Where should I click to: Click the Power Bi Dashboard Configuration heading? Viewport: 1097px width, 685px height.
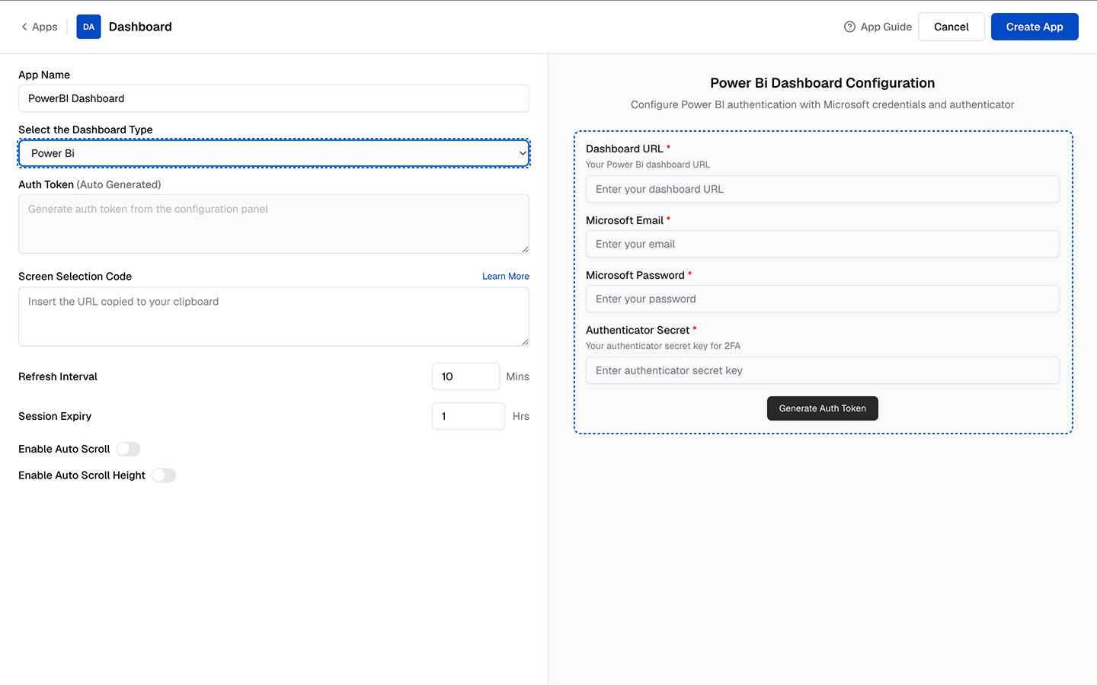823,83
